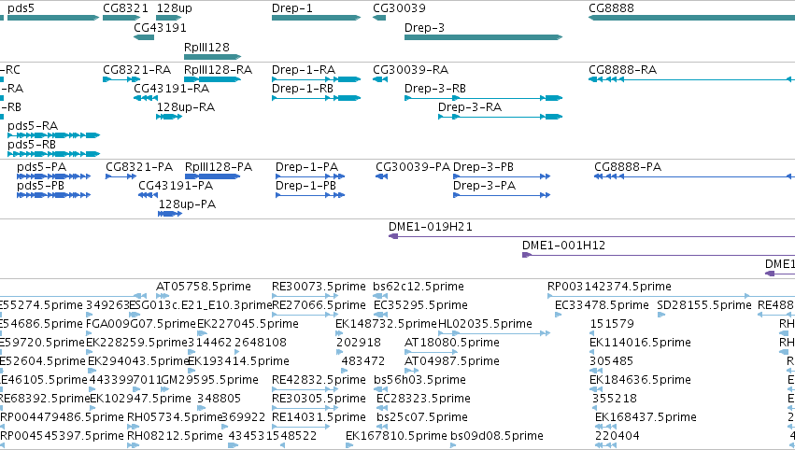The height and width of the screenshot is (450, 795).
Task: Click the pds5-PA protein feature
Action: tap(53, 176)
